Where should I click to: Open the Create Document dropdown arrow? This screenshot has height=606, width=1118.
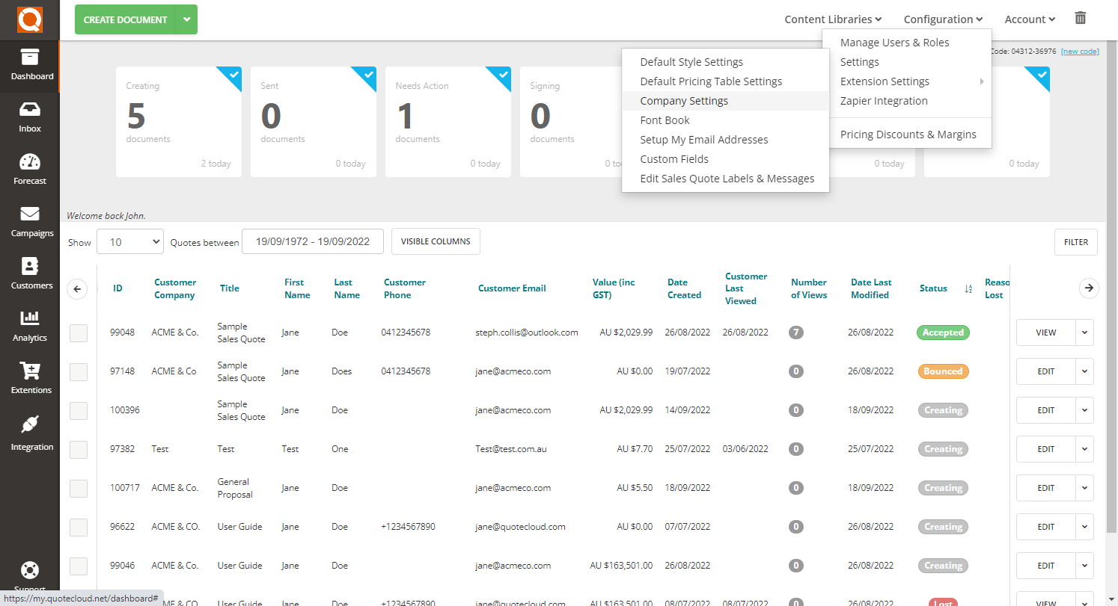186,19
